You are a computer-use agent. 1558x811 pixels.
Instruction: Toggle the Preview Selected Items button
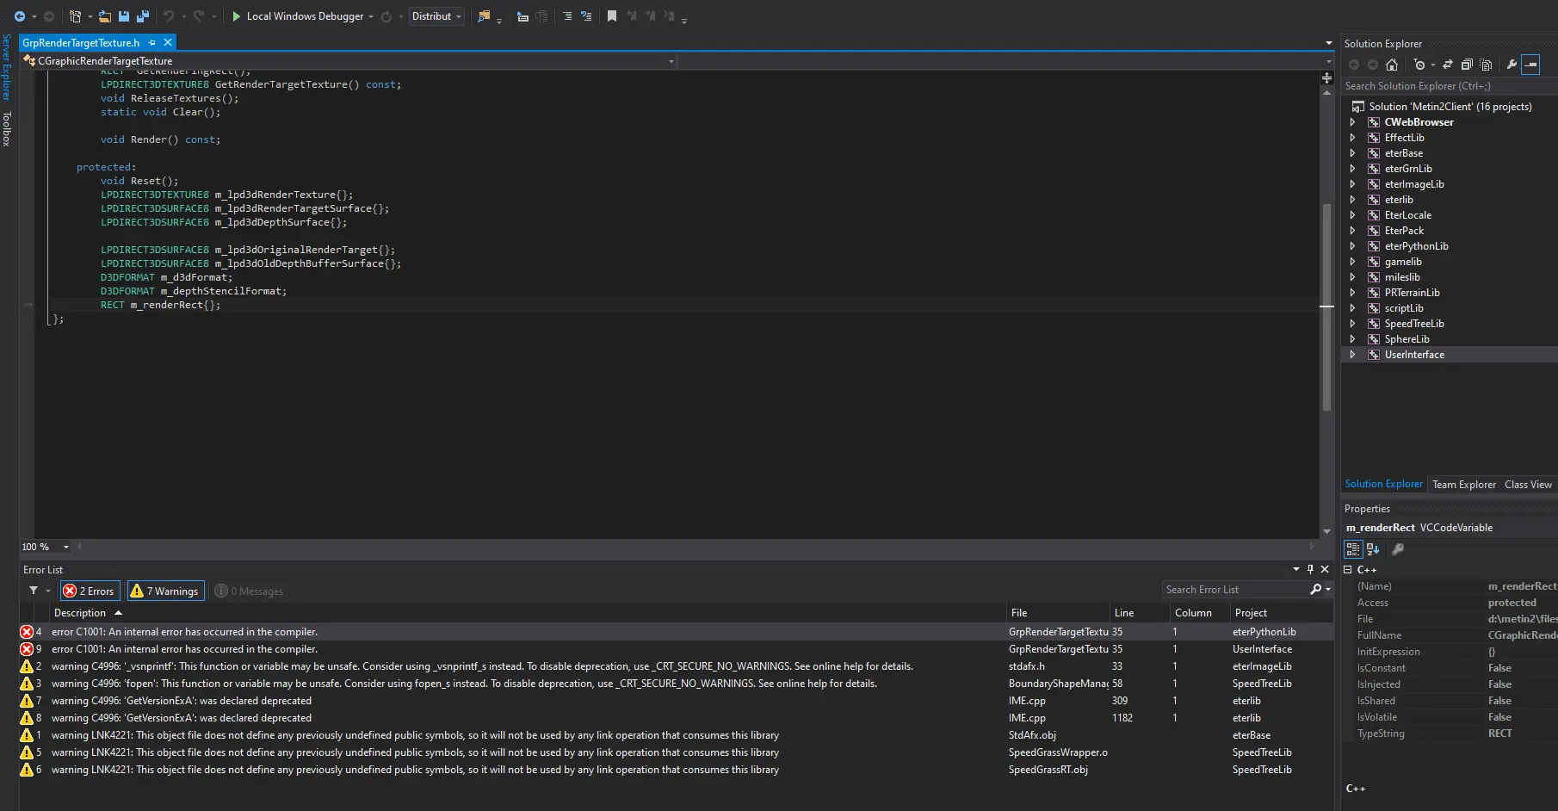pyautogui.click(x=1530, y=65)
